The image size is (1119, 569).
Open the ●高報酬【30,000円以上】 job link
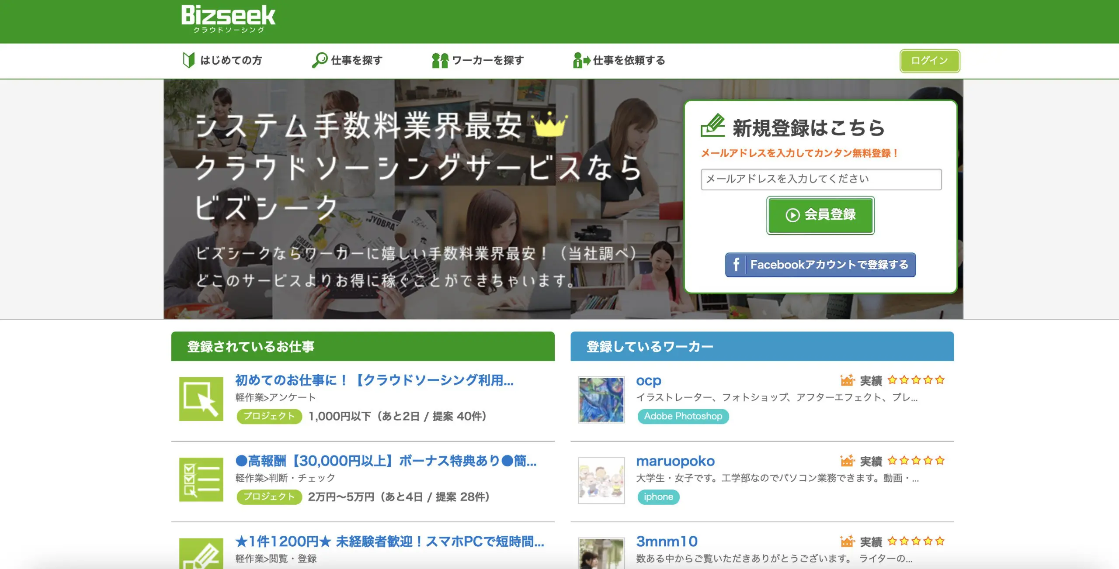(x=386, y=461)
